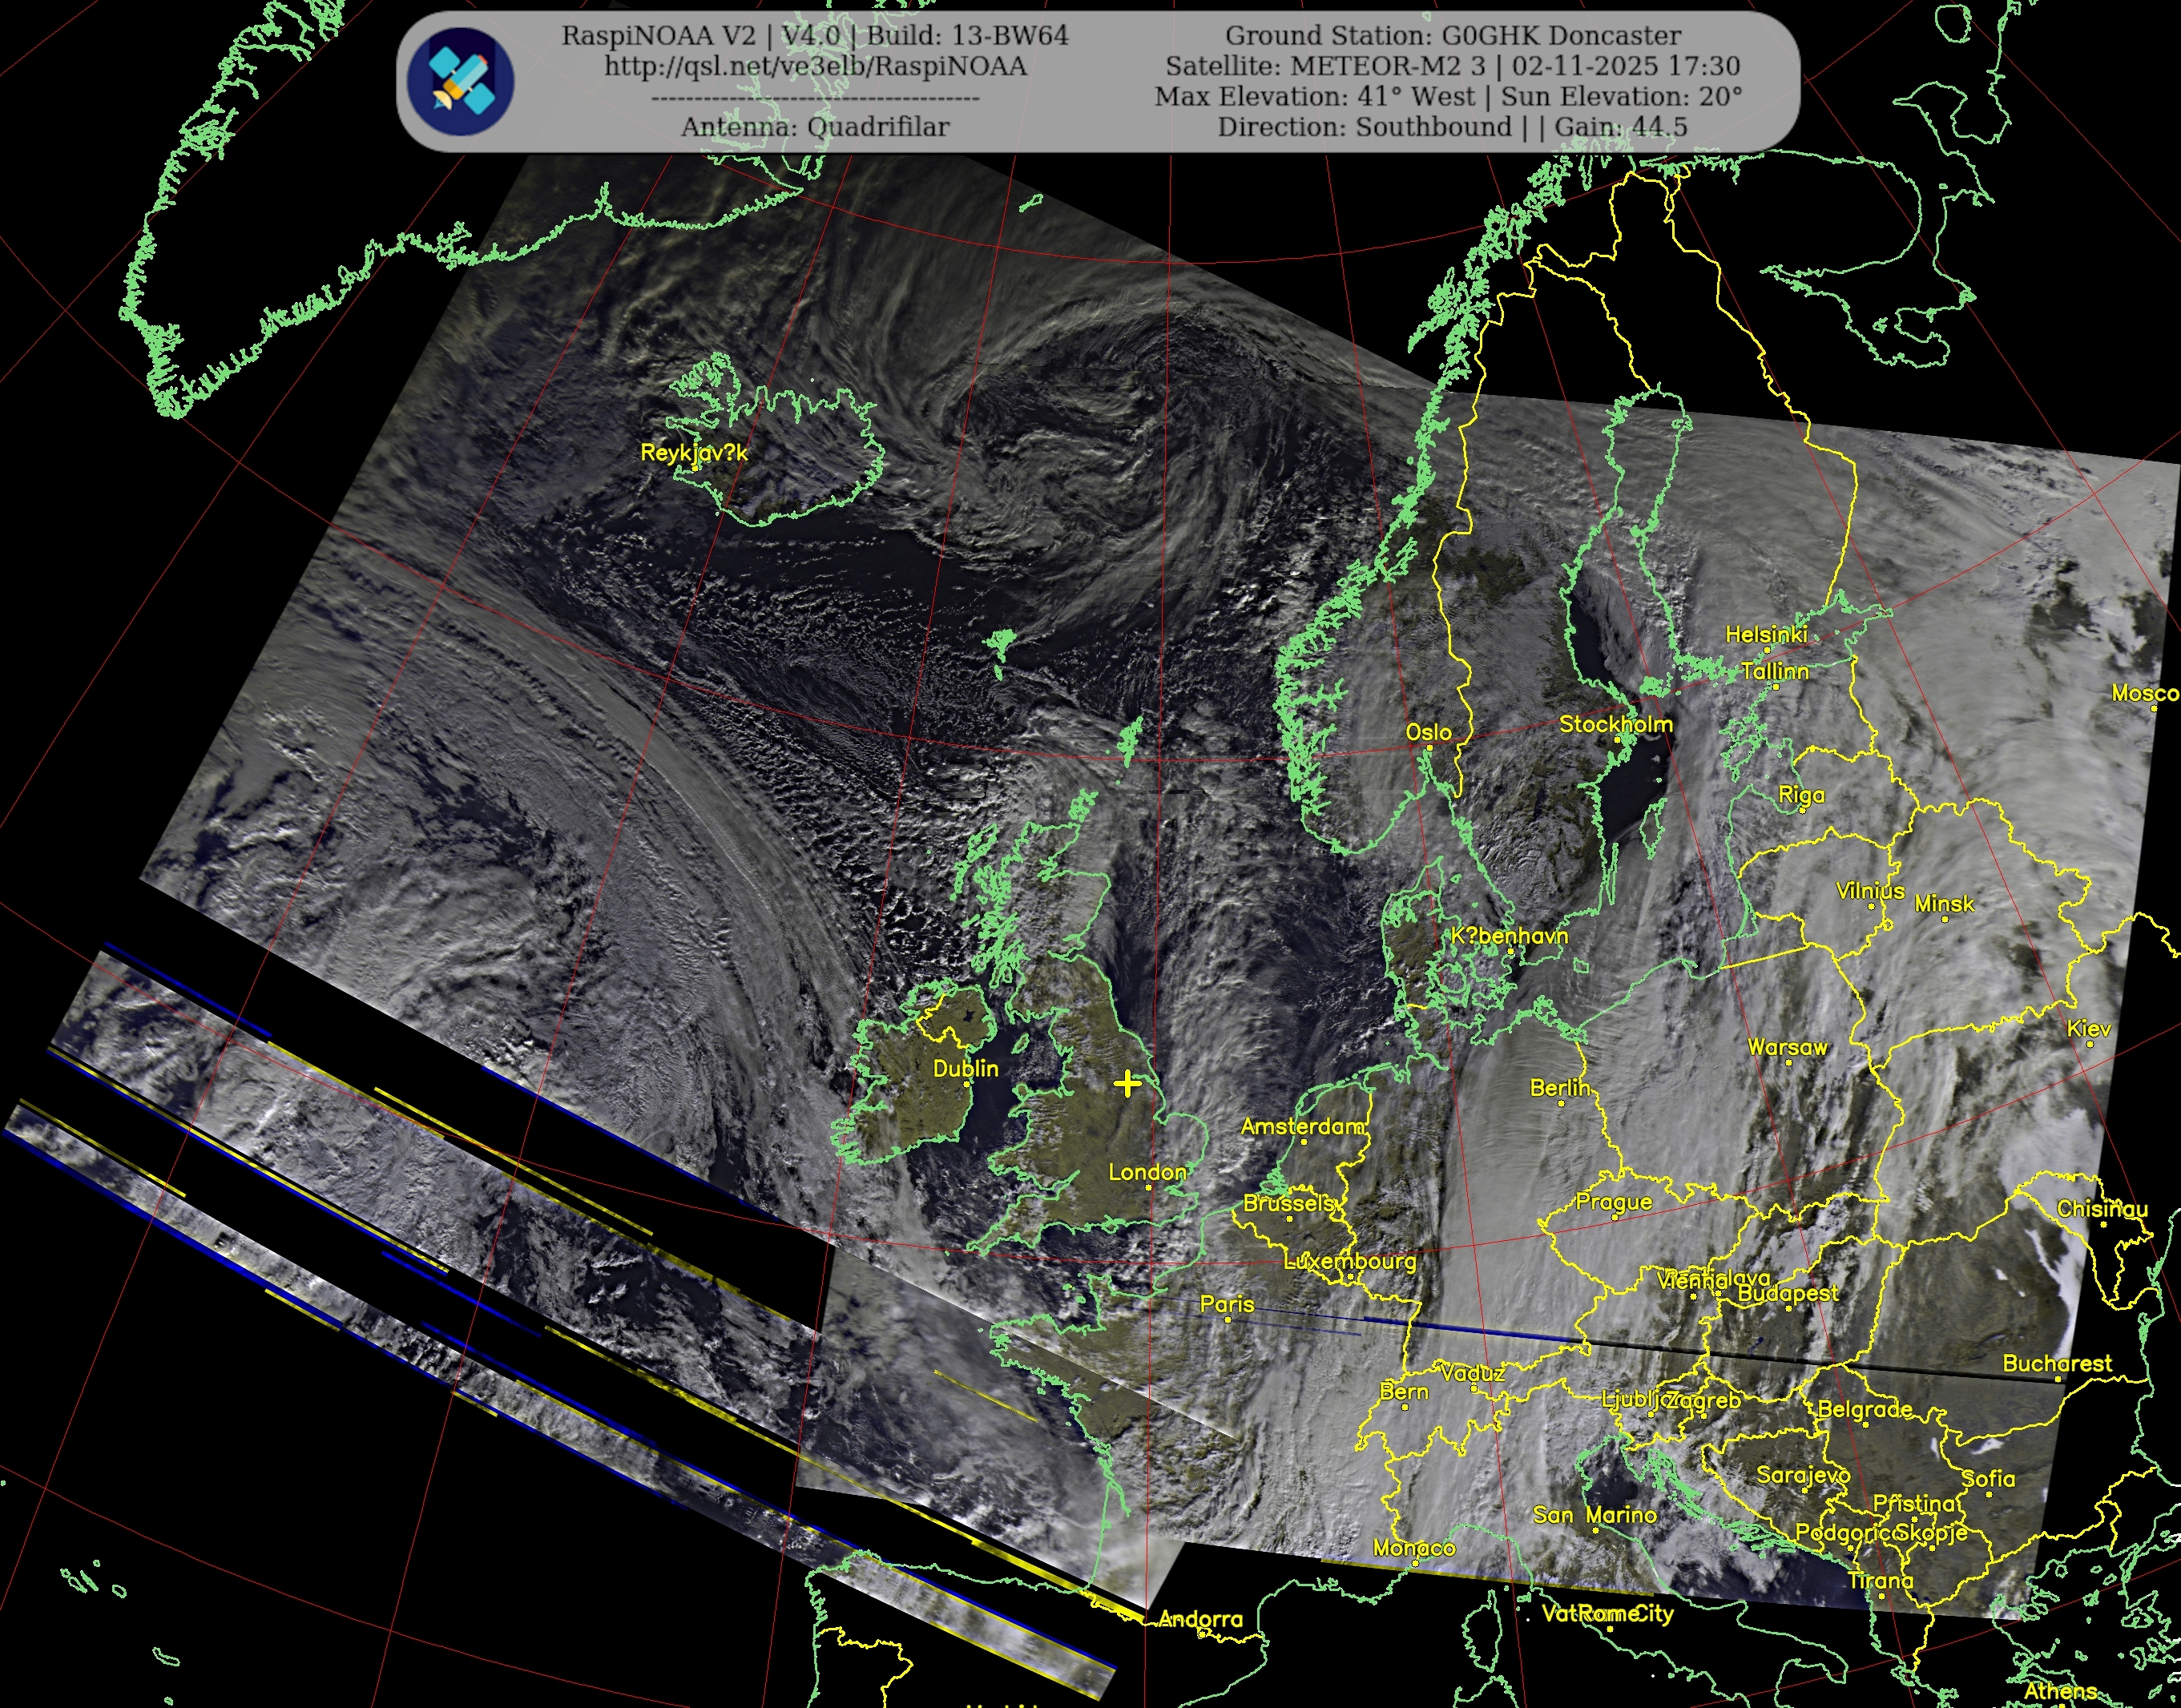Screen dimensions: 2181x1708
Task: Click the yellow ground station cross marker
Action: [x=1127, y=1083]
